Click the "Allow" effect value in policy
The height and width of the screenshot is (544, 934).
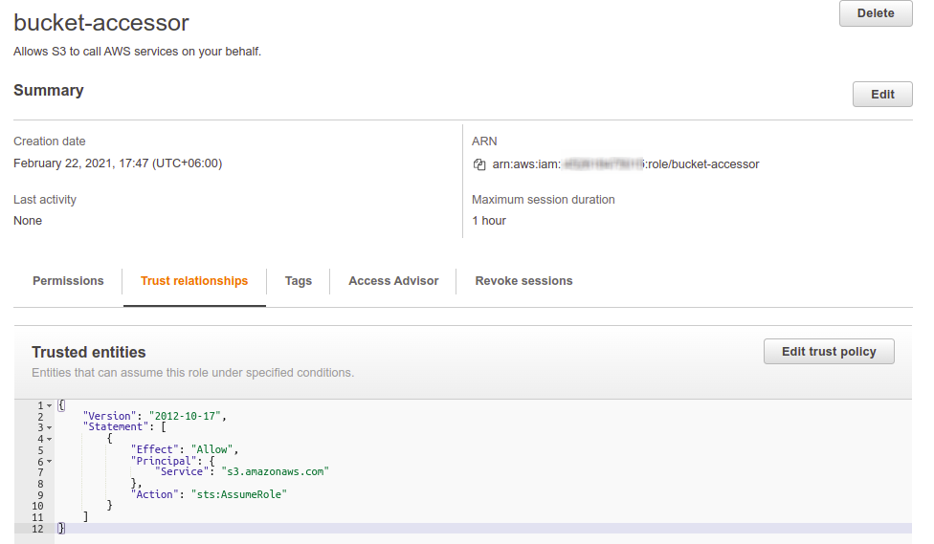214,449
